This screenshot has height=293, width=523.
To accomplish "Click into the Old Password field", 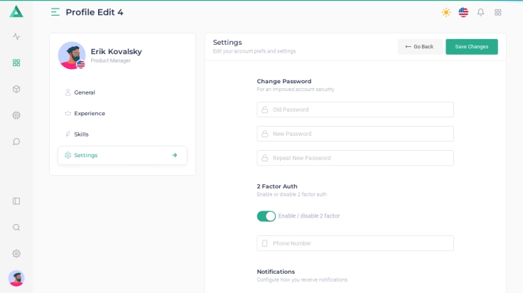I will coord(355,110).
